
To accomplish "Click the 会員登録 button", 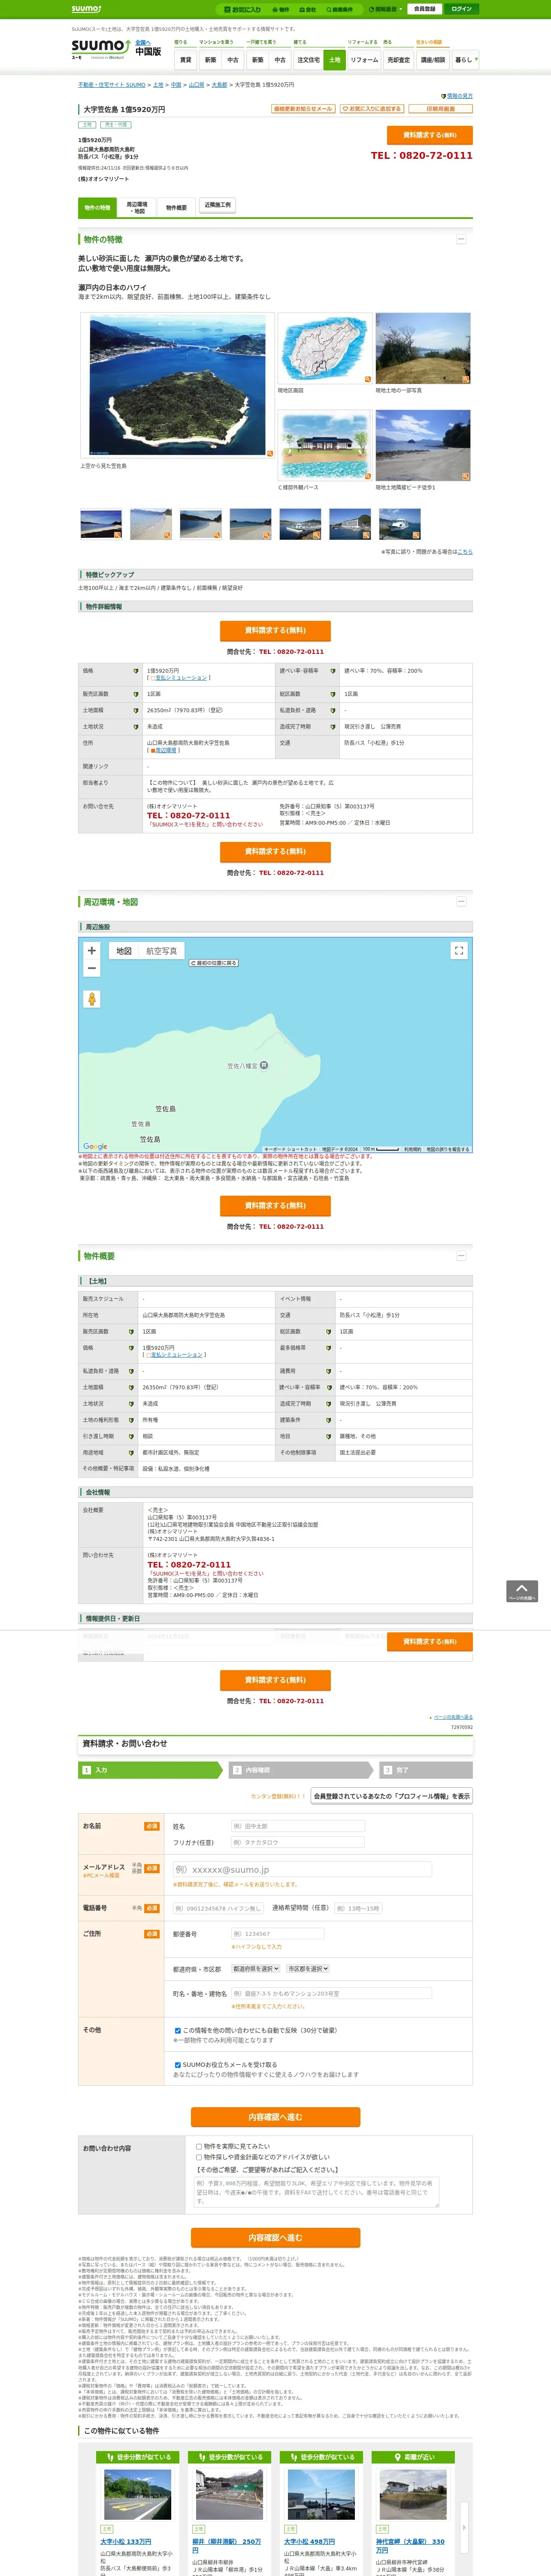I will point(424,9).
